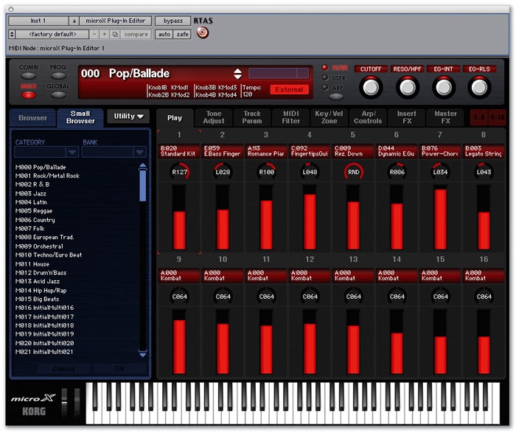Open the Inst 1 track selector
This screenshot has height=433, width=516.
pyautogui.click(x=38, y=21)
